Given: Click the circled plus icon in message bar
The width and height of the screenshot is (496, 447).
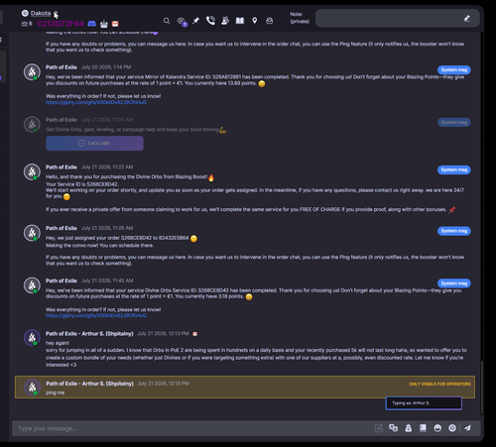Looking at the screenshot, I should 452,428.
